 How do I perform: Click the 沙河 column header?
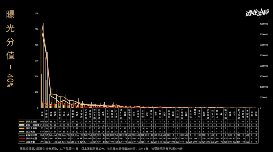[256, 114]
